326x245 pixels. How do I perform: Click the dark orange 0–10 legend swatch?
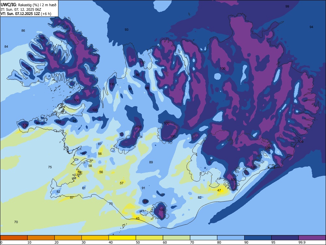(14, 238)
